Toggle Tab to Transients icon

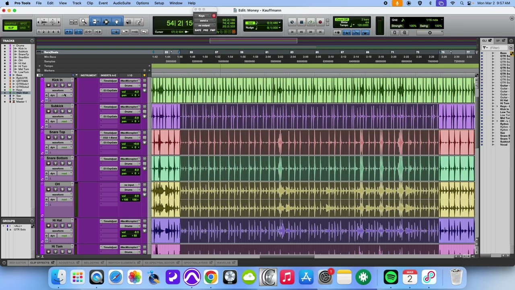[x=69, y=31]
